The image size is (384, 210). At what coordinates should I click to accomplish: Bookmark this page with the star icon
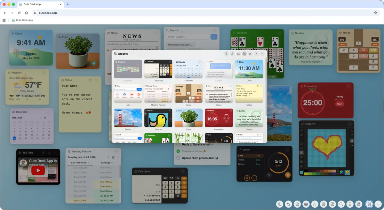375,13
